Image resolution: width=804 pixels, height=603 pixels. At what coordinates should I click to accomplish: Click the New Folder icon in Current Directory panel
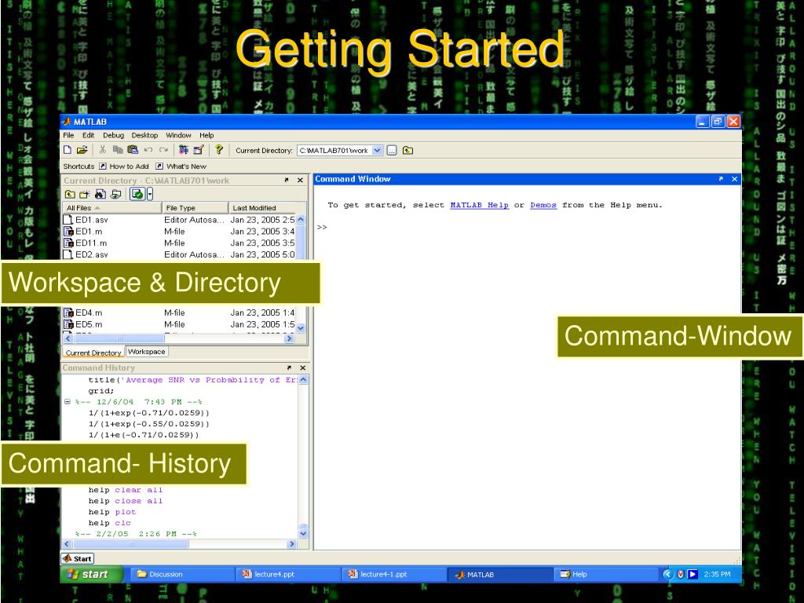click(x=85, y=195)
